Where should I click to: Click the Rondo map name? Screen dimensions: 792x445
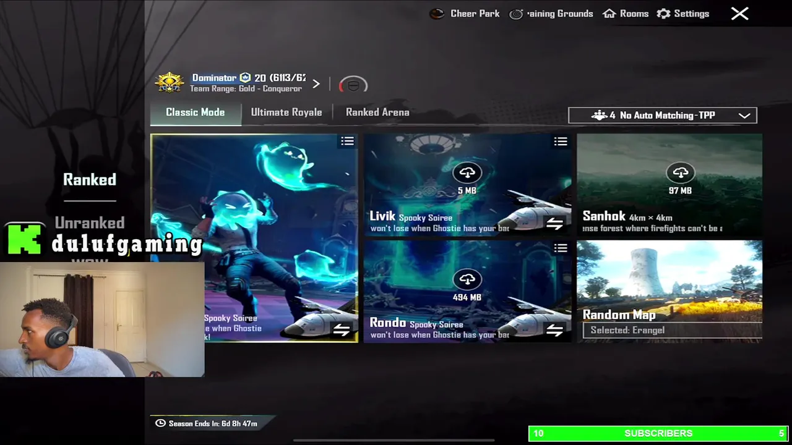[x=388, y=323]
